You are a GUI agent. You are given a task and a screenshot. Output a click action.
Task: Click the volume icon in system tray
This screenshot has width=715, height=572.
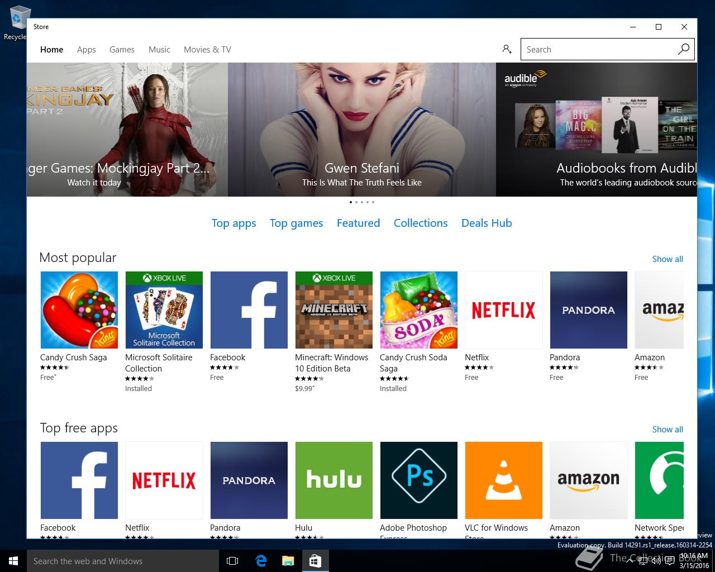(657, 561)
